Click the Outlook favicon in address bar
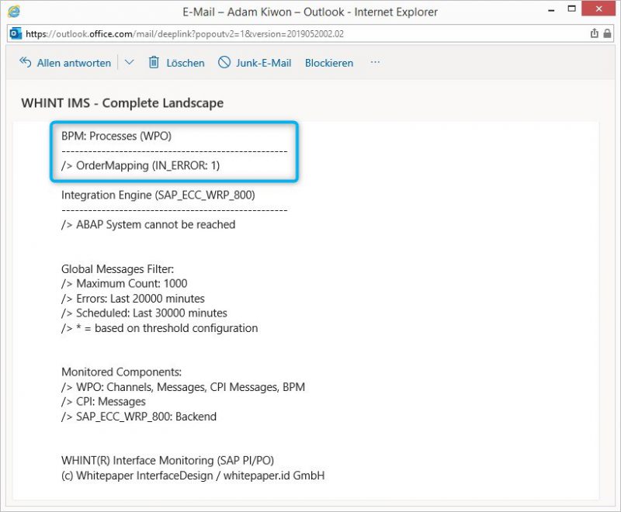Screen dimensions: 621x512 click(x=16, y=33)
